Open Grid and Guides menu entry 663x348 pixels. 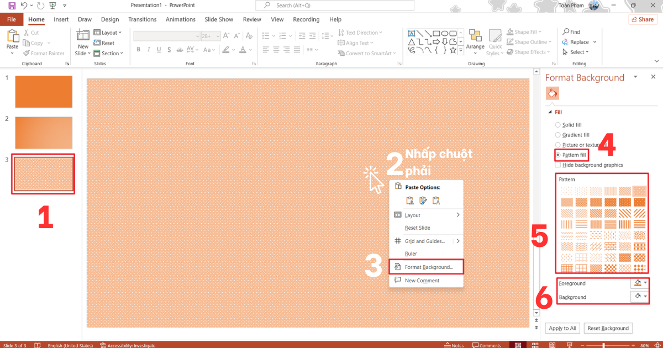(426, 241)
